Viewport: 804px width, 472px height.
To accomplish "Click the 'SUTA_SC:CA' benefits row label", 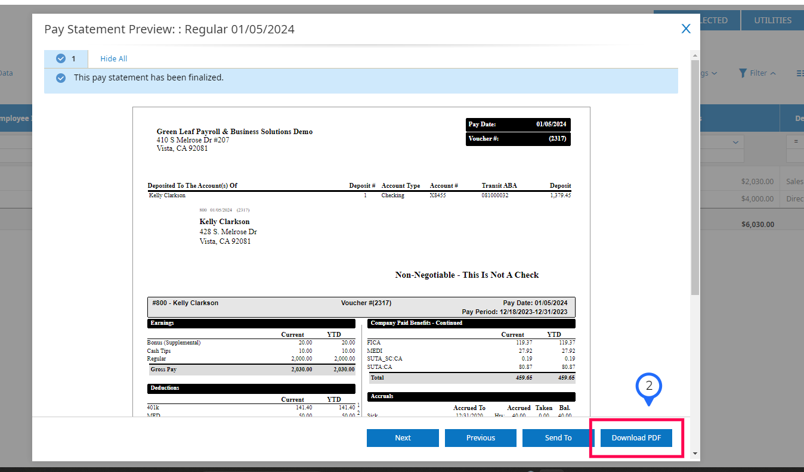I will 385,359.
